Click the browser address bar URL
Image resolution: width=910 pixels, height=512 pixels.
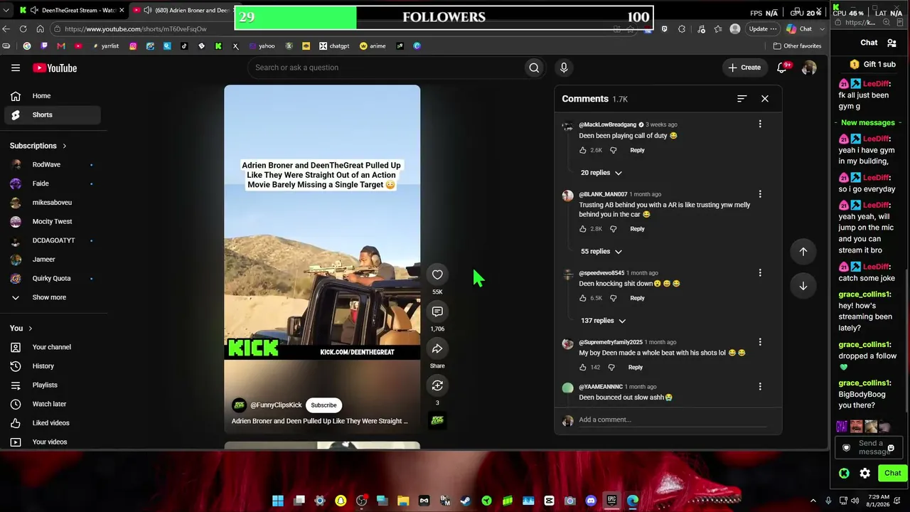135,29
